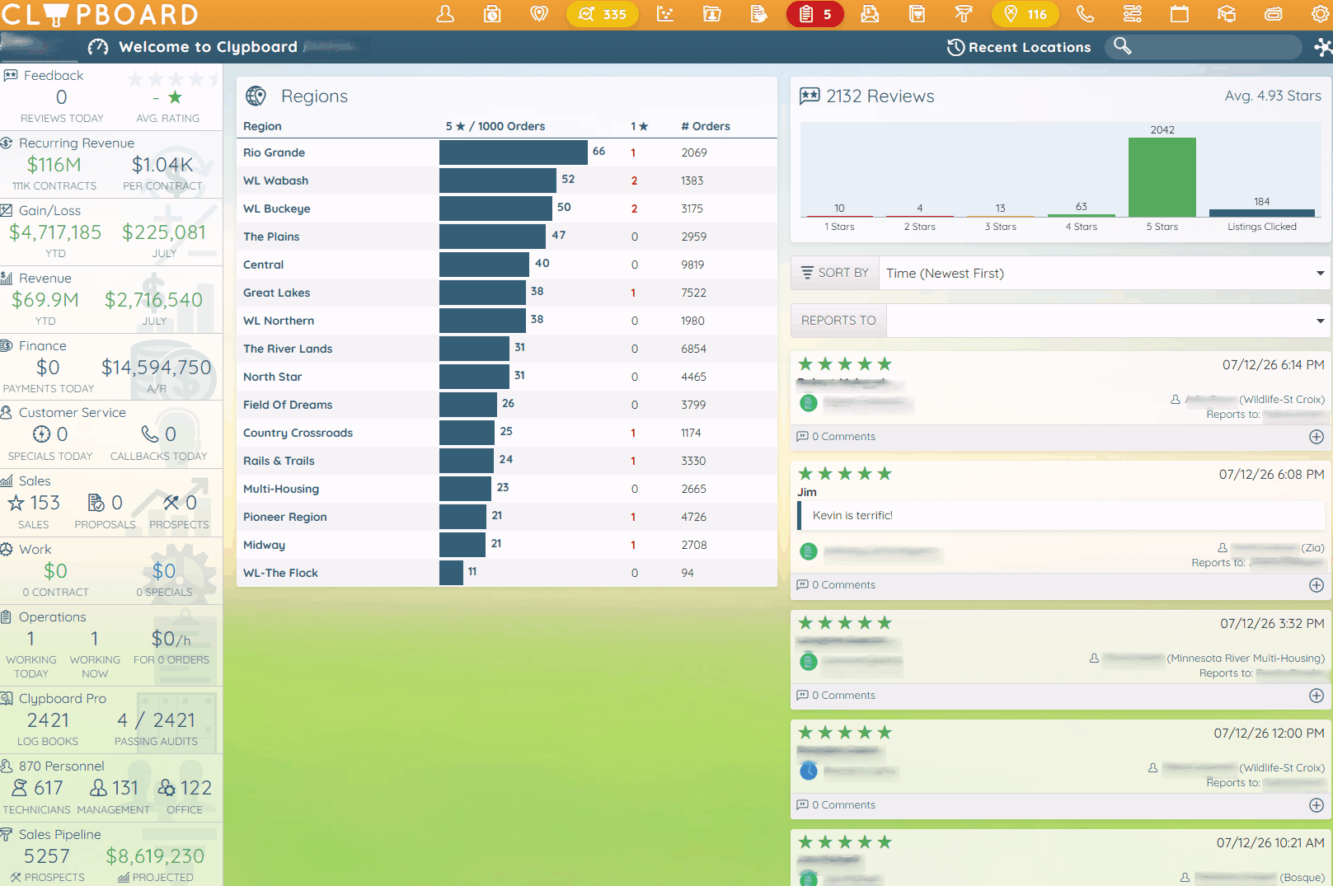This screenshot has height=886, width=1333.
Task: Click the red clipboard badge showing 5
Action: click(x=814, y=14)
